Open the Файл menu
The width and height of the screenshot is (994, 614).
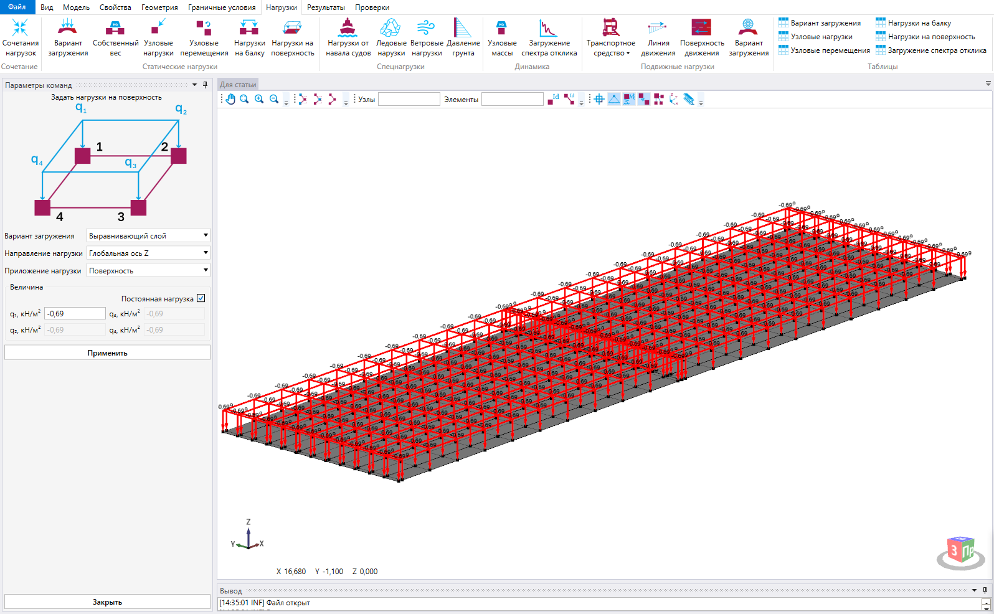click(17, 7)
